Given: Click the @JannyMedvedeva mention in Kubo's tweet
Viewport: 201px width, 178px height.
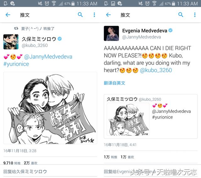Looking at the screenshot, I should [48, 57].
